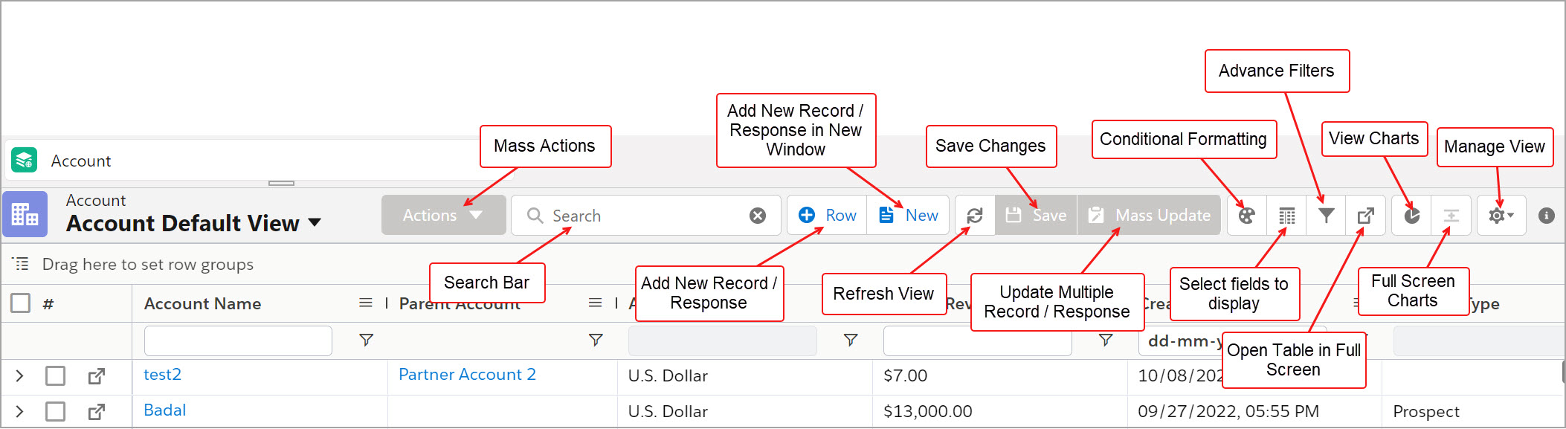
Task: Click the info icon in toolbar
Action: [1547, 216]
